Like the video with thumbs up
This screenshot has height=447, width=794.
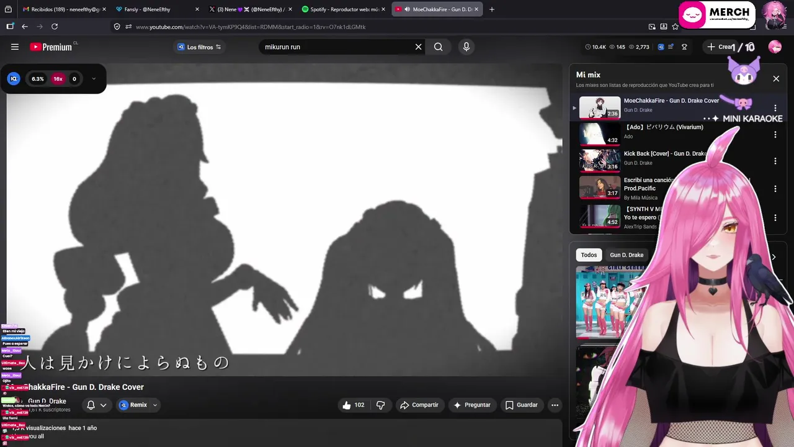pyautogui.click(x=353, y=405)
